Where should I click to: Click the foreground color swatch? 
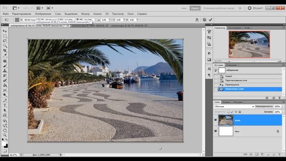point(4,144)
